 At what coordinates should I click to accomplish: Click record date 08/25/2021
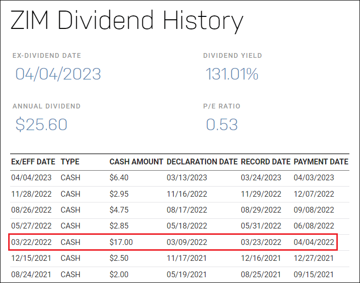pos(261,274)
